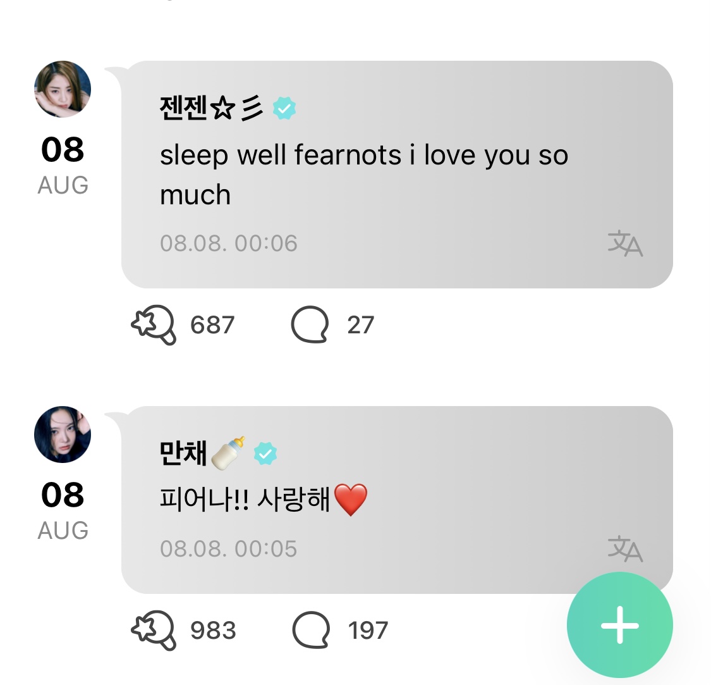Click the 08 AUG date on the first post
711x685 pixels.
pos(62,163)
